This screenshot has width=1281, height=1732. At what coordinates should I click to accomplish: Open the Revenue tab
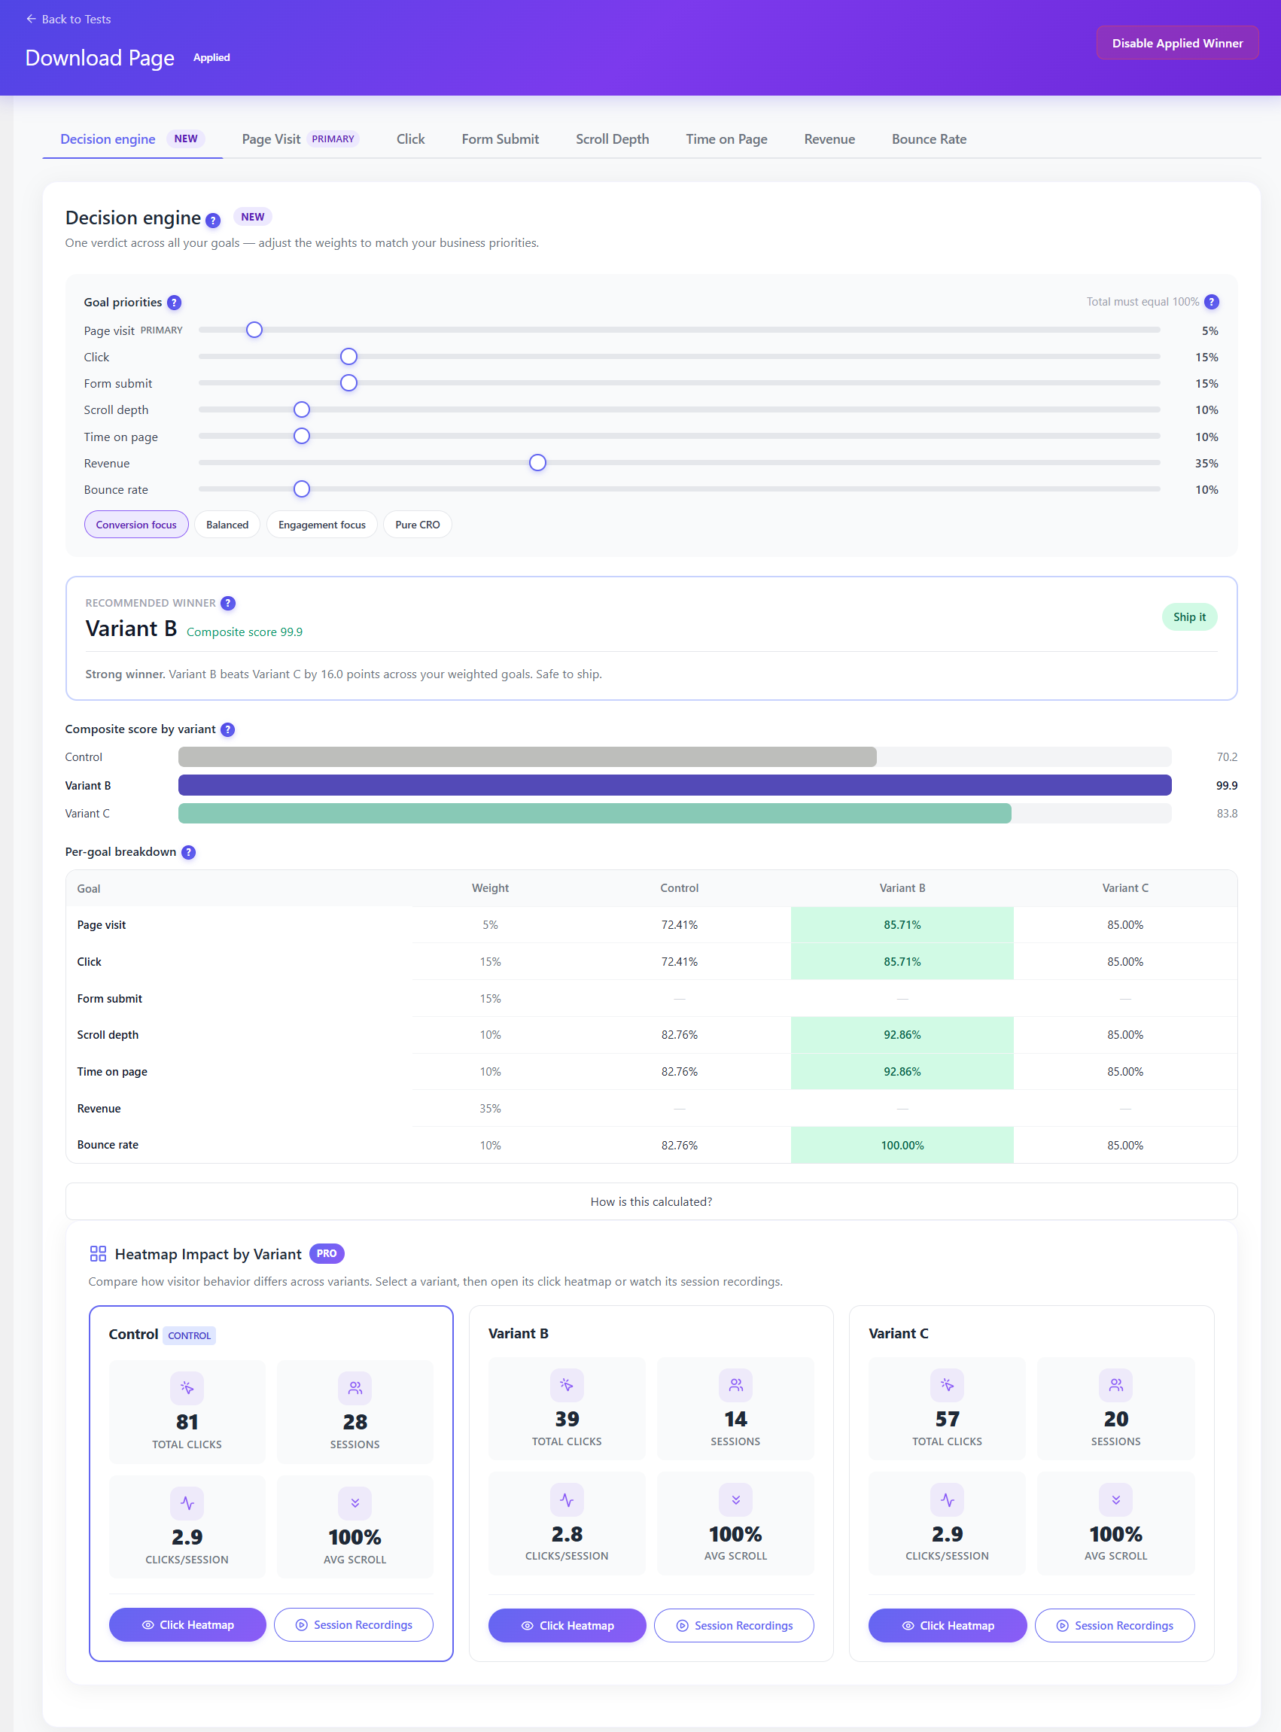(x=829, y=139)
